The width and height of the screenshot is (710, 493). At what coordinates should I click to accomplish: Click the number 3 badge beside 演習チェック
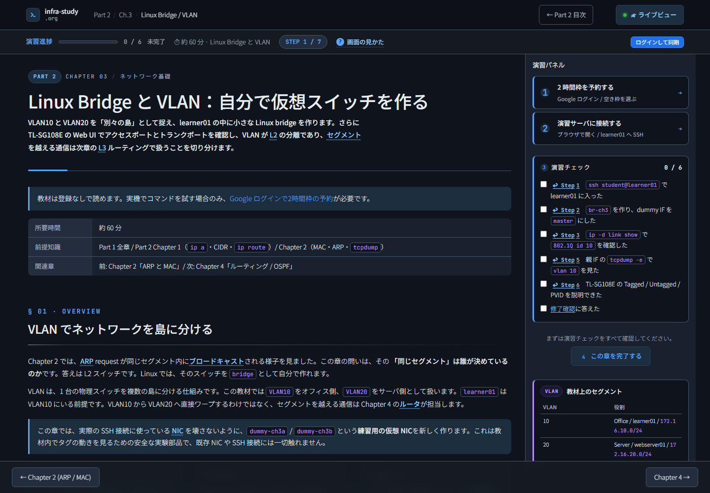coord(544,168)
